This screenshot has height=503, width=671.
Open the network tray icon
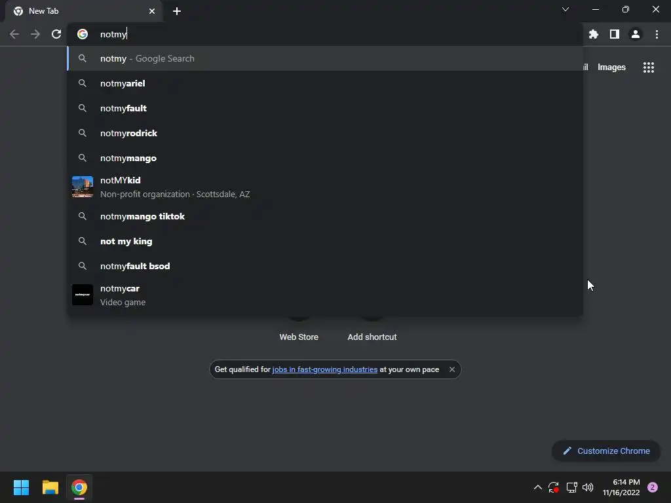[571, 487]
